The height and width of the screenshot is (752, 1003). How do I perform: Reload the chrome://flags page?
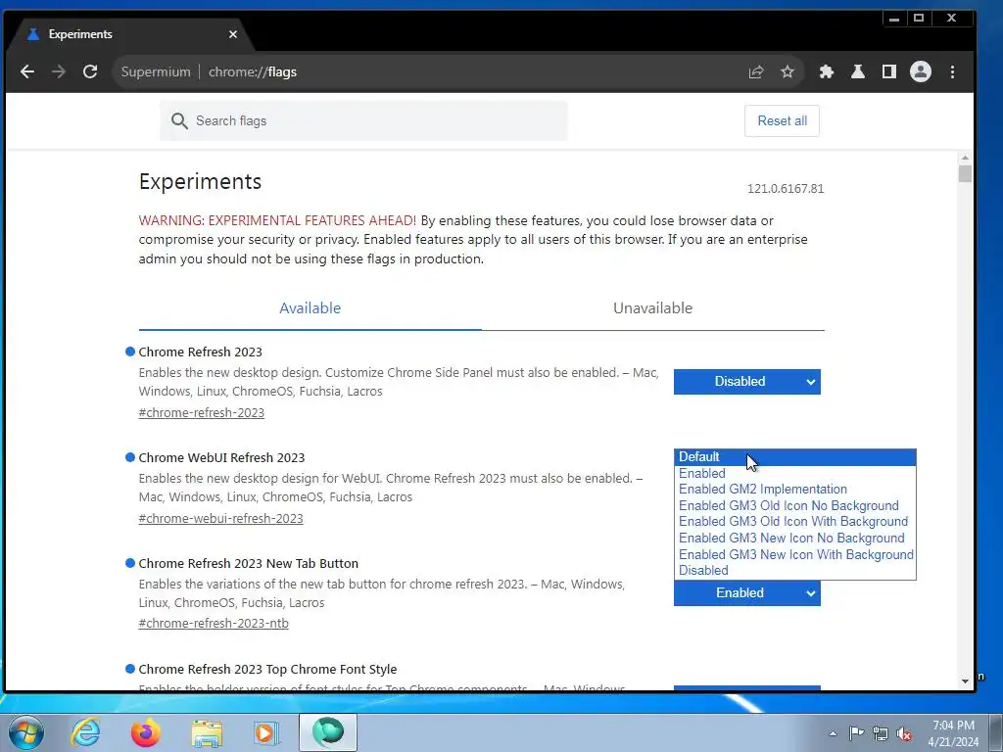[90, 71]
